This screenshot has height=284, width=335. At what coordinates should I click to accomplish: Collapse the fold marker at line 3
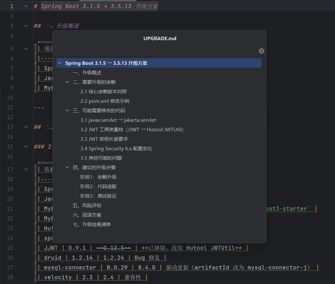coord(26,26)
